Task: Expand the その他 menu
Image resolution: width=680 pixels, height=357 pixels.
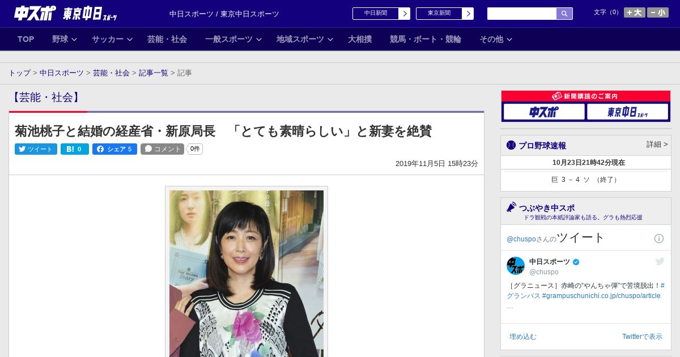Action: click(496, 39)
